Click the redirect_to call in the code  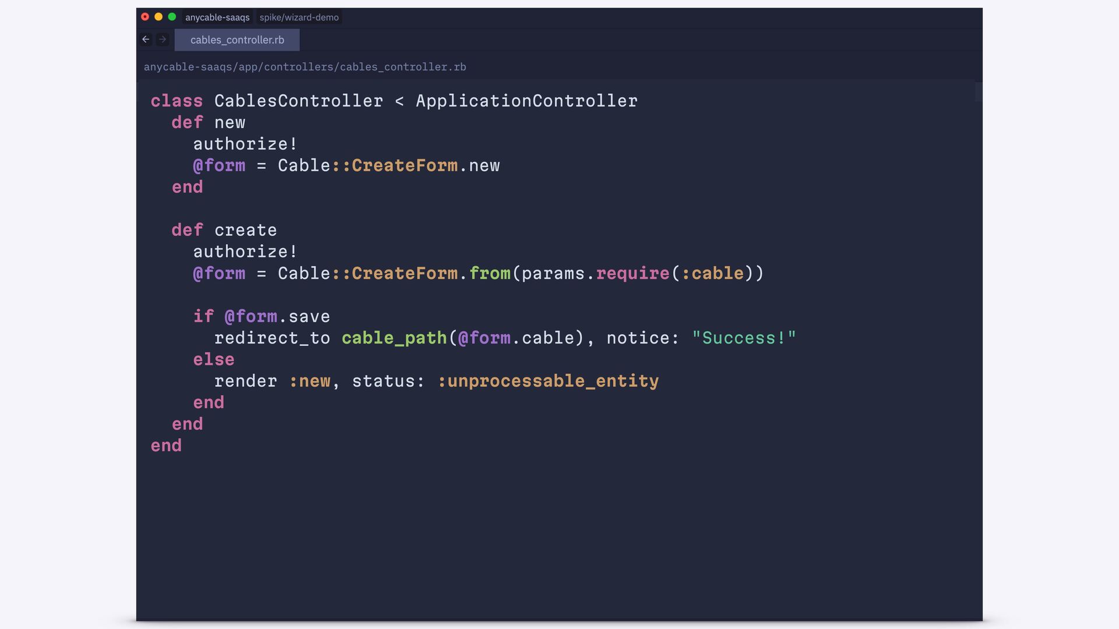tap(272, 338)
